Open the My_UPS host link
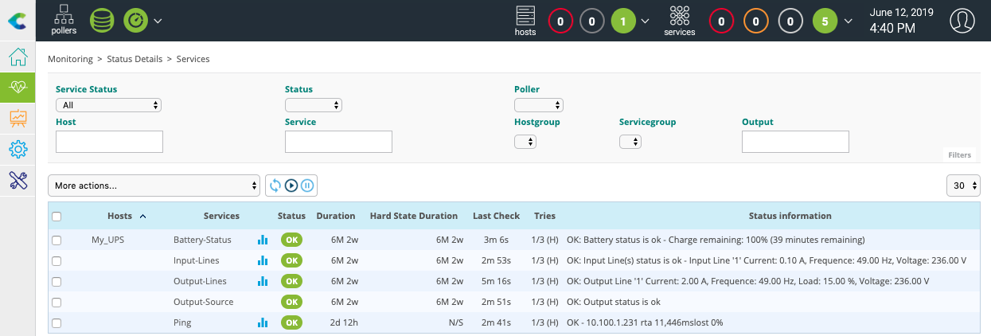 107,240
